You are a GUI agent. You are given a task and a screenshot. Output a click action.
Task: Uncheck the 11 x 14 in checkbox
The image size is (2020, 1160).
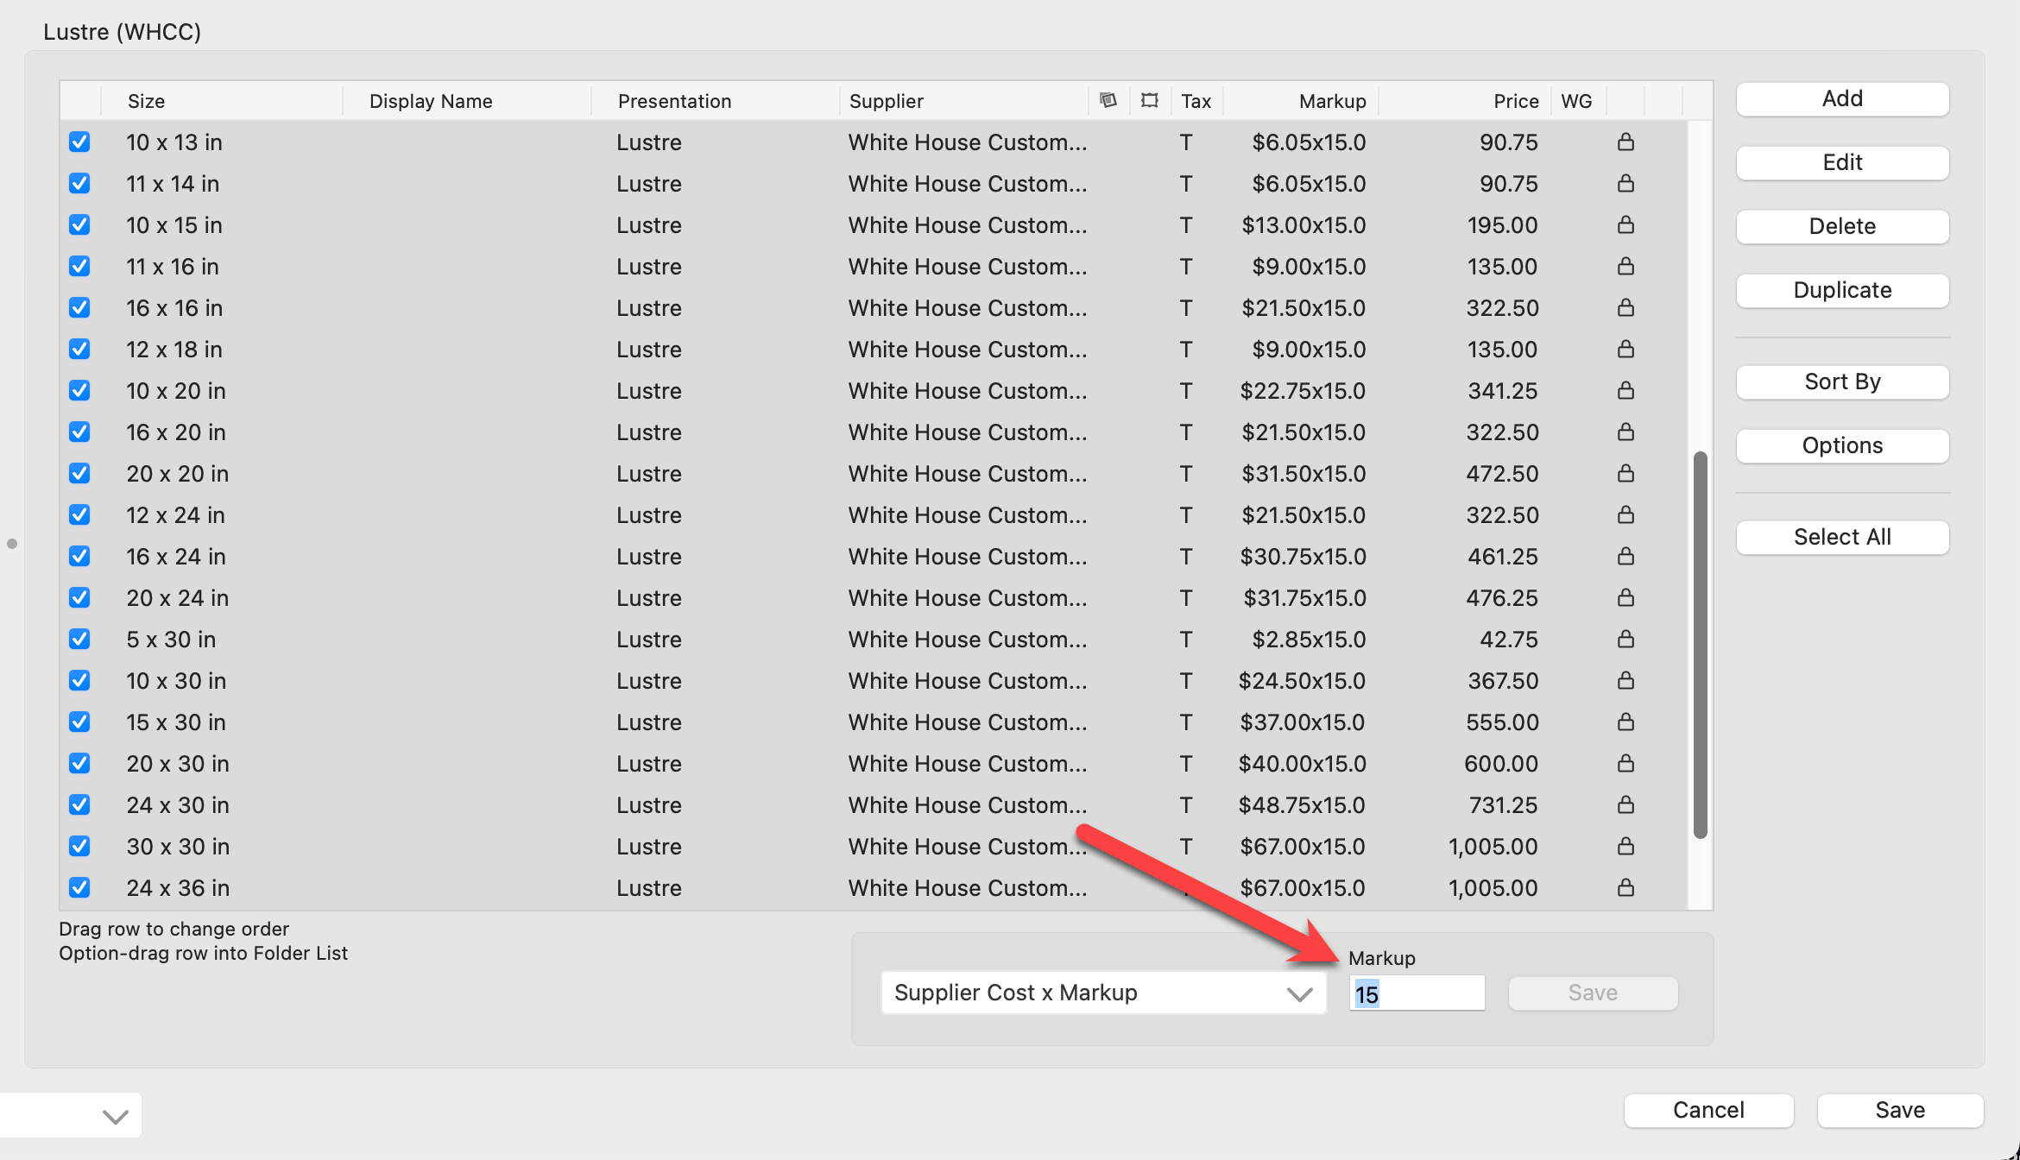[x=79, y=183]
